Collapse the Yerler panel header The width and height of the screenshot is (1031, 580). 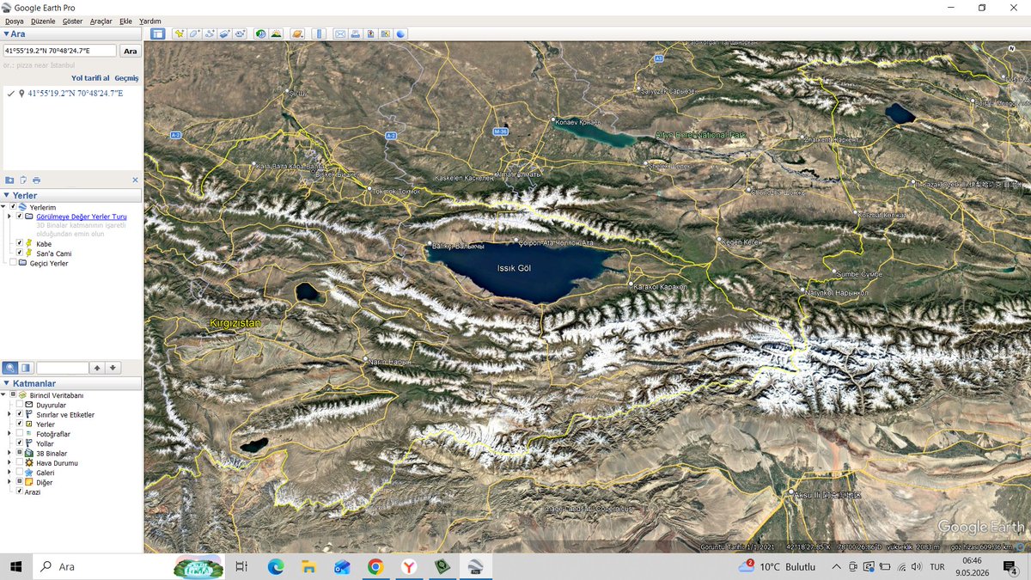pyautogui.click(x=7, y=195)
